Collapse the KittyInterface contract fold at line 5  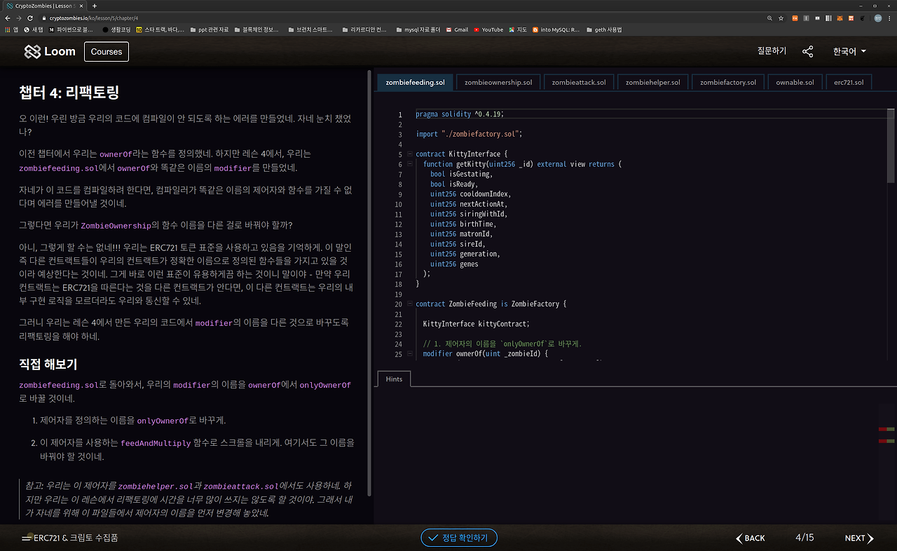point(409,154)
